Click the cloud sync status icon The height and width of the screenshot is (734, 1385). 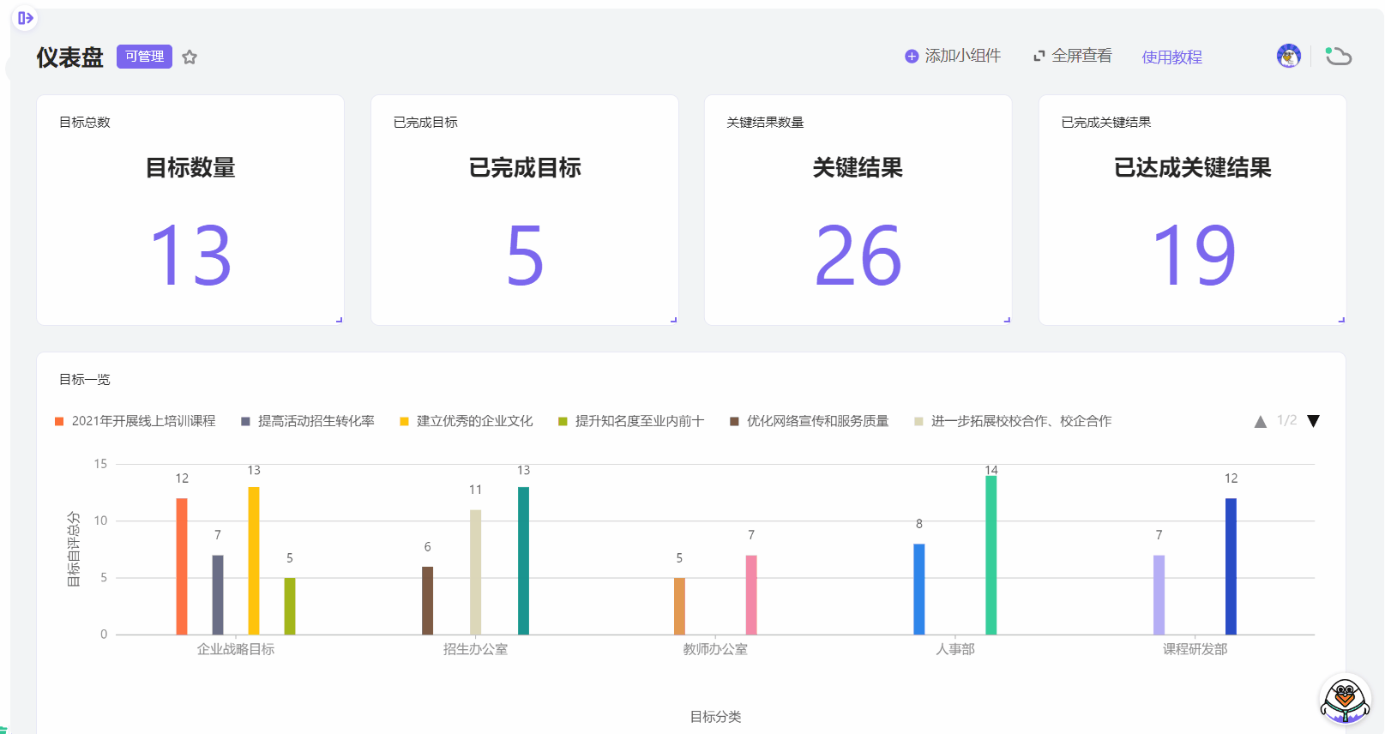1338,57
